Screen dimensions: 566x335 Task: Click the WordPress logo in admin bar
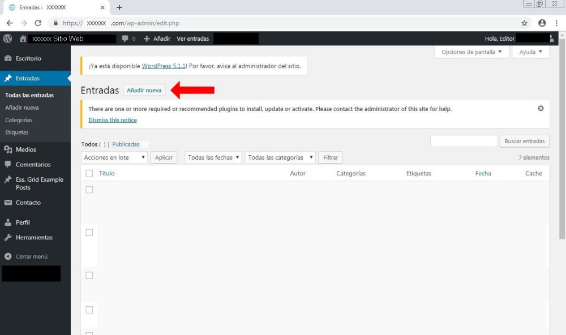pyautogui.click(x=7, y=38)
